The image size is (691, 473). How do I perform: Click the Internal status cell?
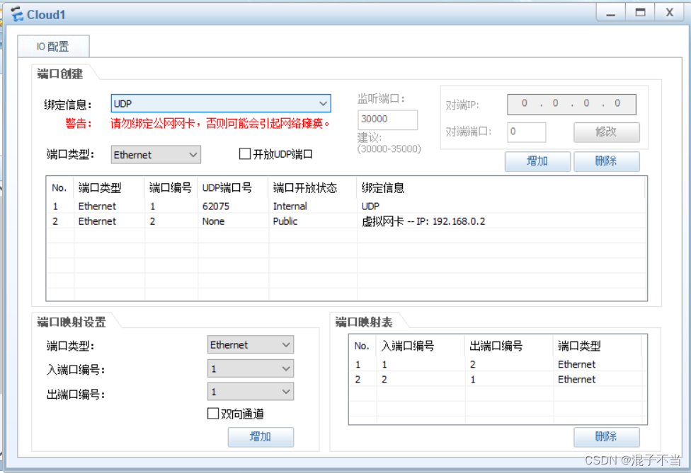pyautogui.click(x=290, y=206)
